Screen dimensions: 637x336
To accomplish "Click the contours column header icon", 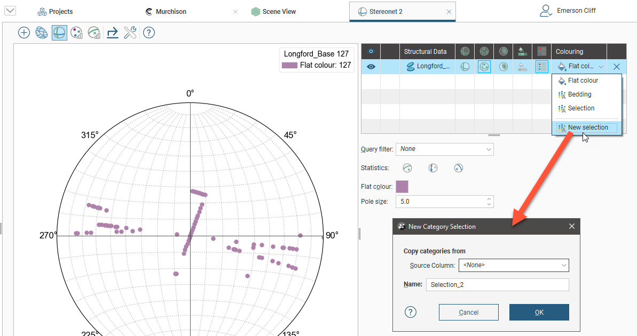I will click(504, 52).
